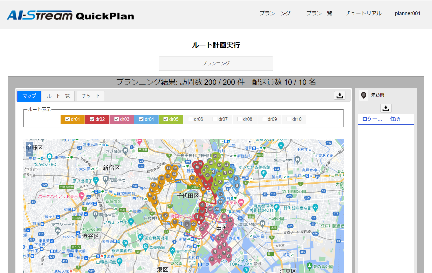
Task: Sort by the 住所 column header
Action: point(395,119)
